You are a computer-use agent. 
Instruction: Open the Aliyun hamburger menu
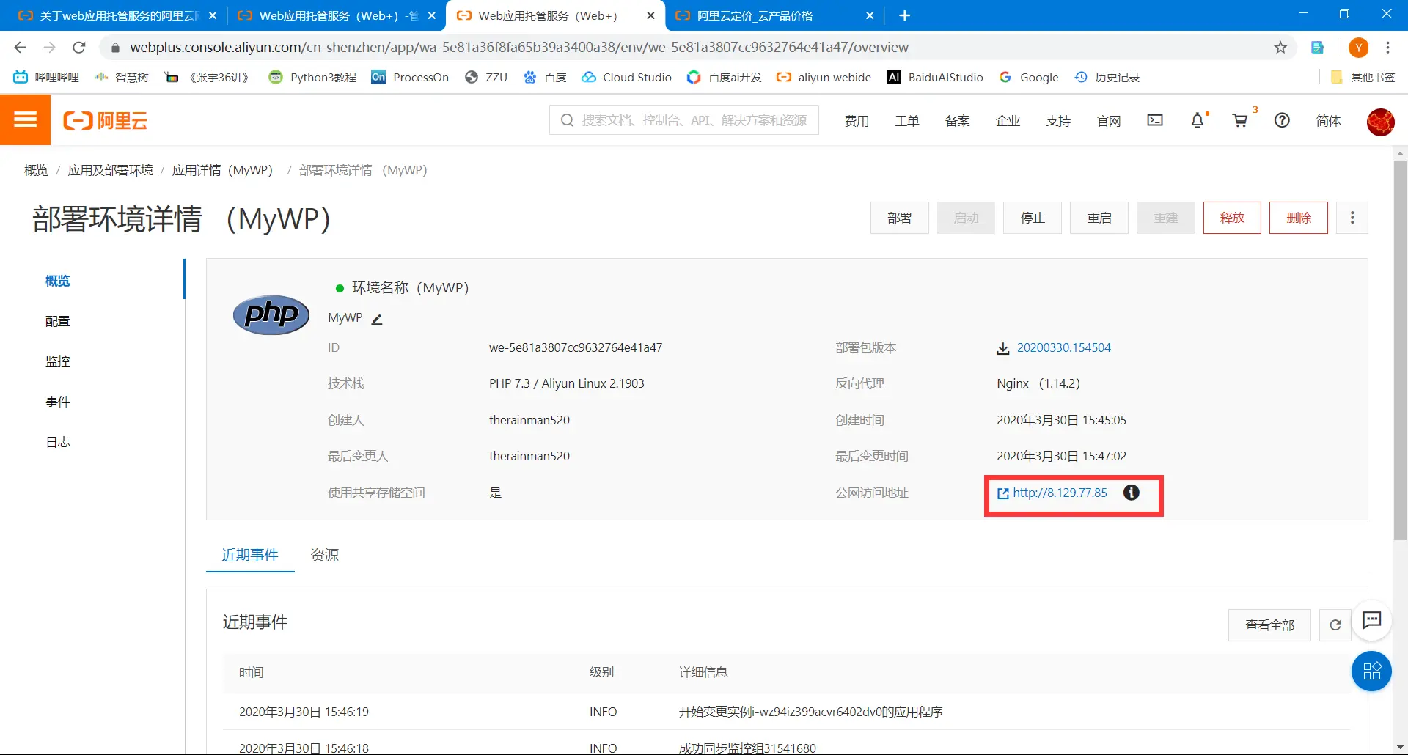(25, 120)
